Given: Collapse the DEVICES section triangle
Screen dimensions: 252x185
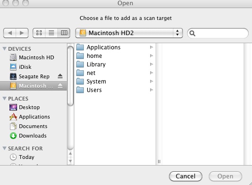Looking at the screenshot, I should click(5, 49).
